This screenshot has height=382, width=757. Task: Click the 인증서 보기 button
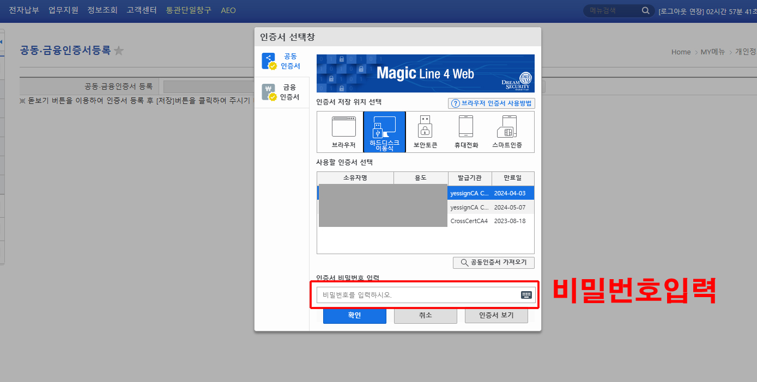click(496, 315)
